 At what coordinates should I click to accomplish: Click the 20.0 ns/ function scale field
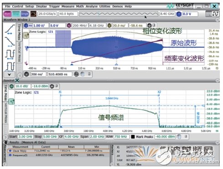coord(119,26)
